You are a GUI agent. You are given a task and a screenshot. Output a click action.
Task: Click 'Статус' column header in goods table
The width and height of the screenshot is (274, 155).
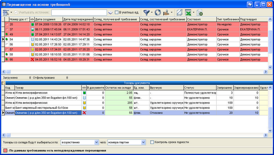click(x=200, y=88)
